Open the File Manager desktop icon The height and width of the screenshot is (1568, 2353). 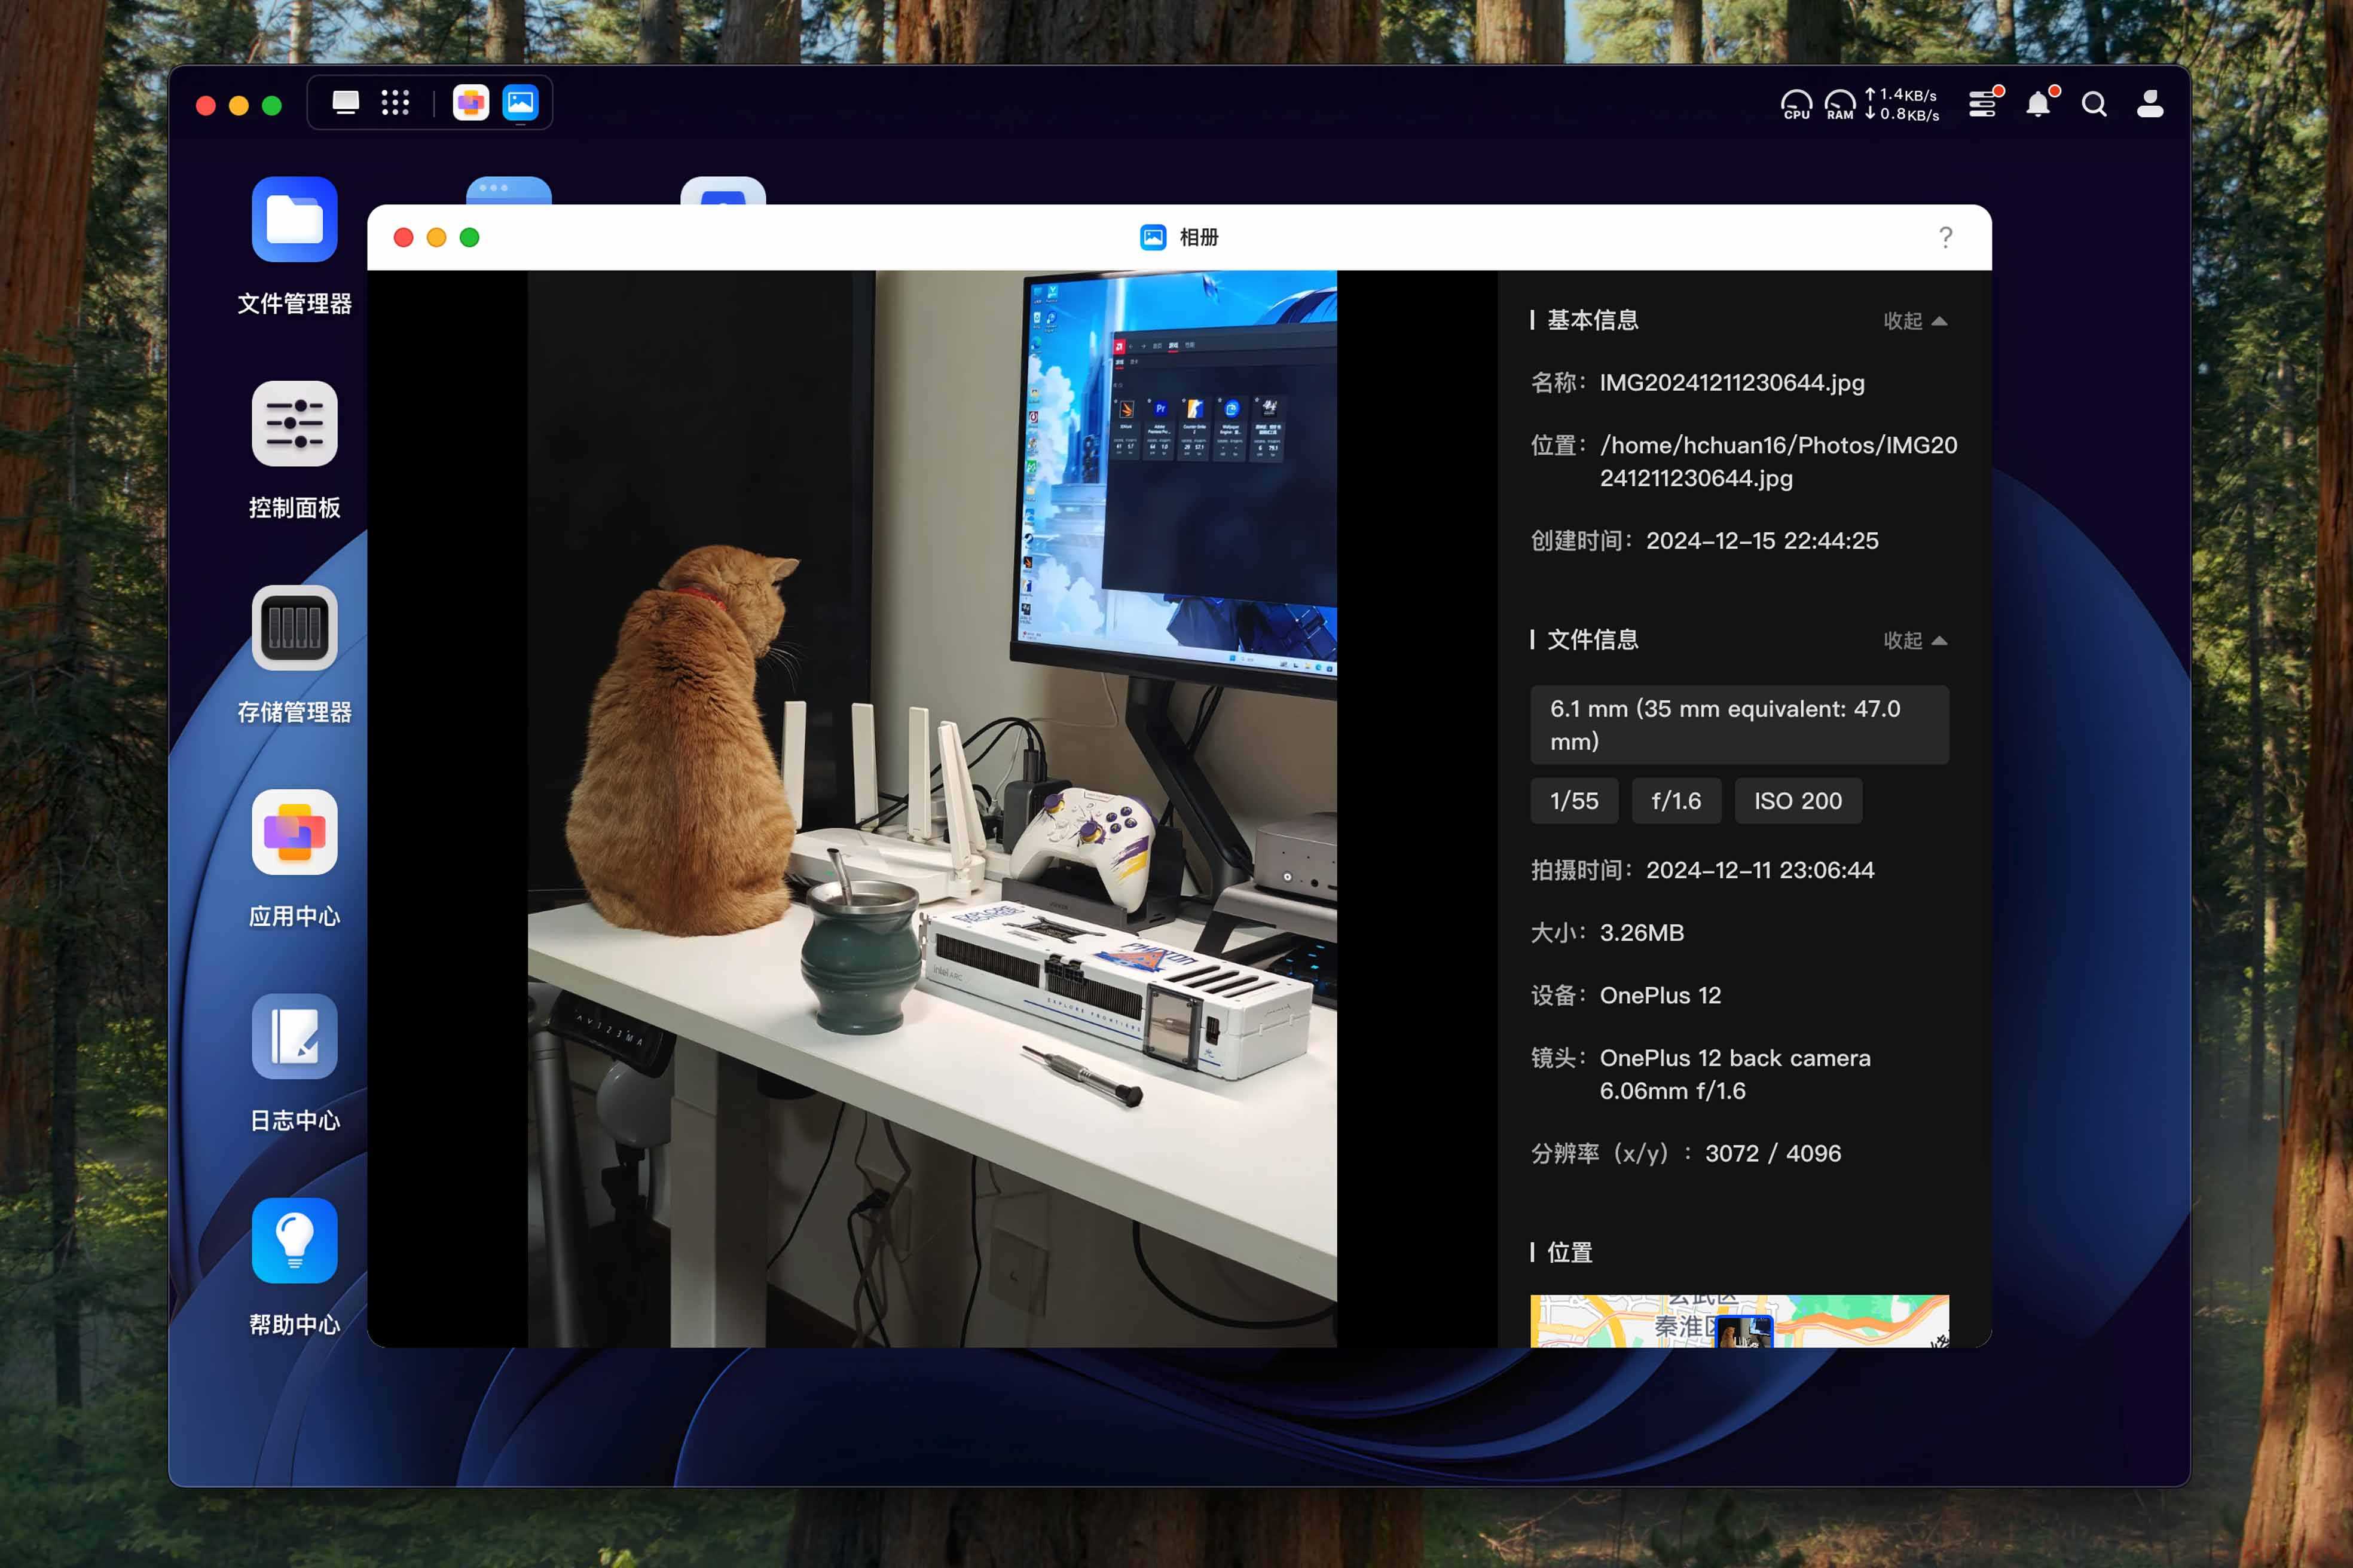pos(294,220)
